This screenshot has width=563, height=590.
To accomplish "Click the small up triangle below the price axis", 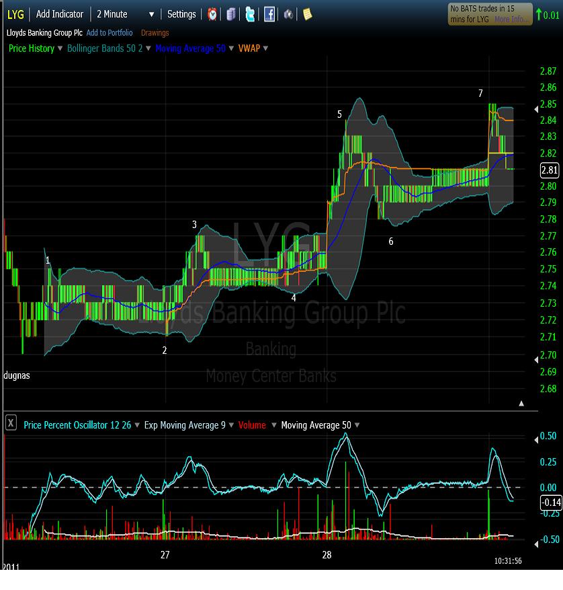I will pyautogui.click(x=521, y=404).
